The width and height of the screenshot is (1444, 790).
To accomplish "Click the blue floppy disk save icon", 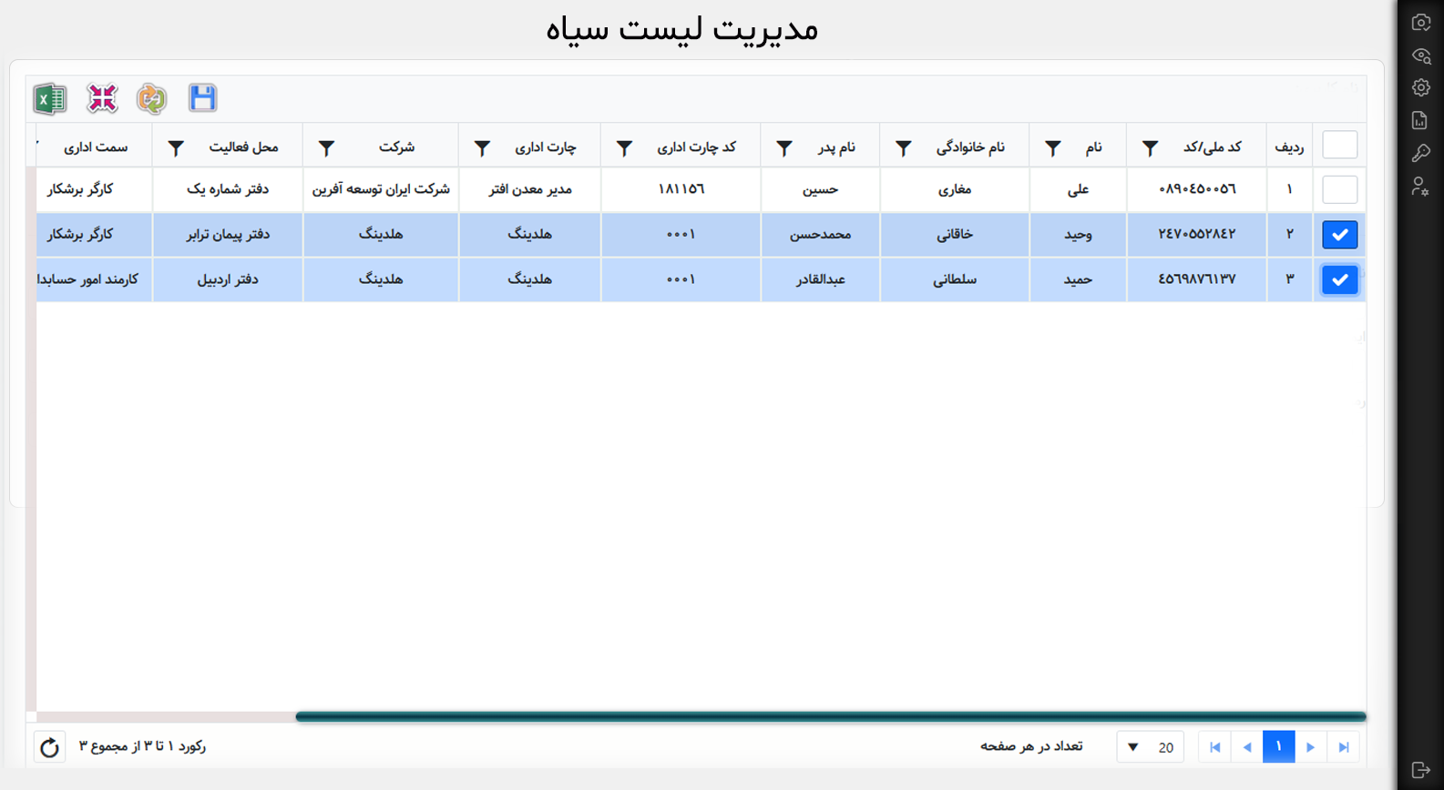I will [202, 97].
